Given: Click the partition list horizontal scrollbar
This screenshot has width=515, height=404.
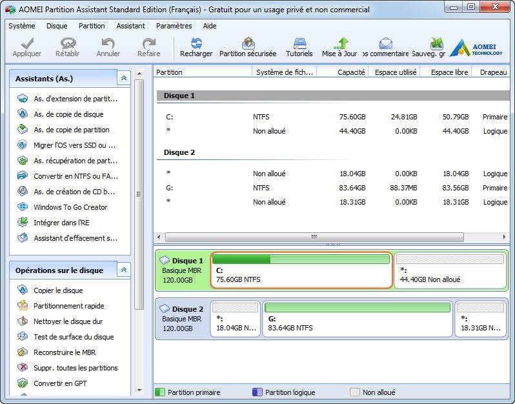Looking at the screenshot, I should (x=314, y=237).
